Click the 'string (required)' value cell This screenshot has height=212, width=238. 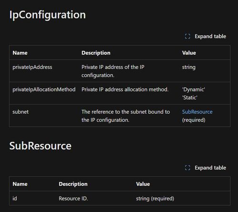click(x=155, y=199)
